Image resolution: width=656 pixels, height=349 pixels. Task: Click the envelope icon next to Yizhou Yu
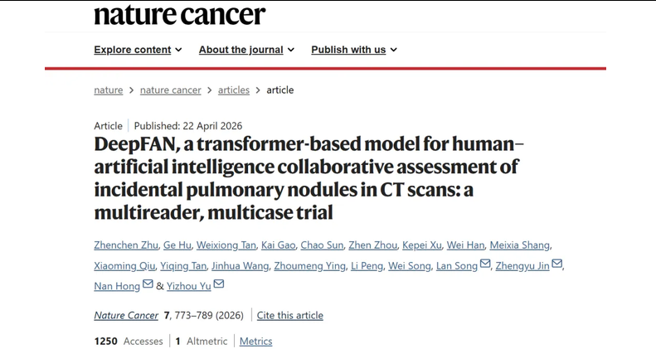(219, 284)
